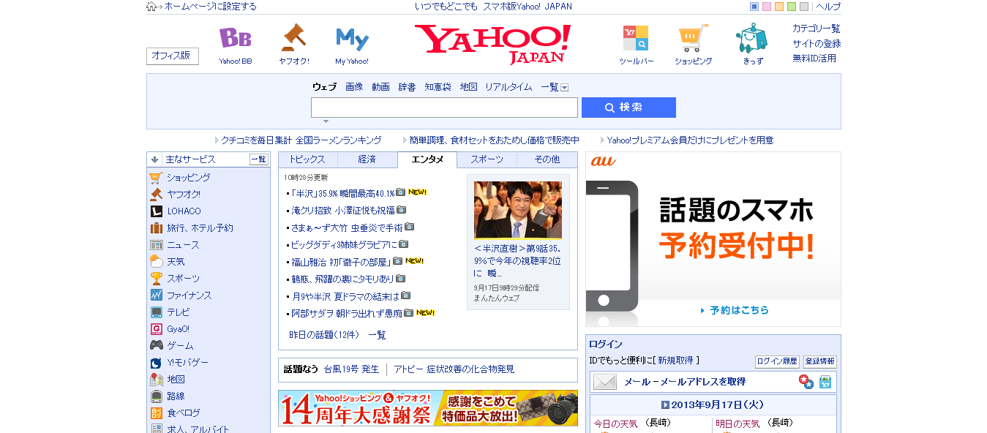Image resolution: width=987 pixels, height=433 pixels.
Task: Click the 検索 search button
Action: tap(628, 108)
